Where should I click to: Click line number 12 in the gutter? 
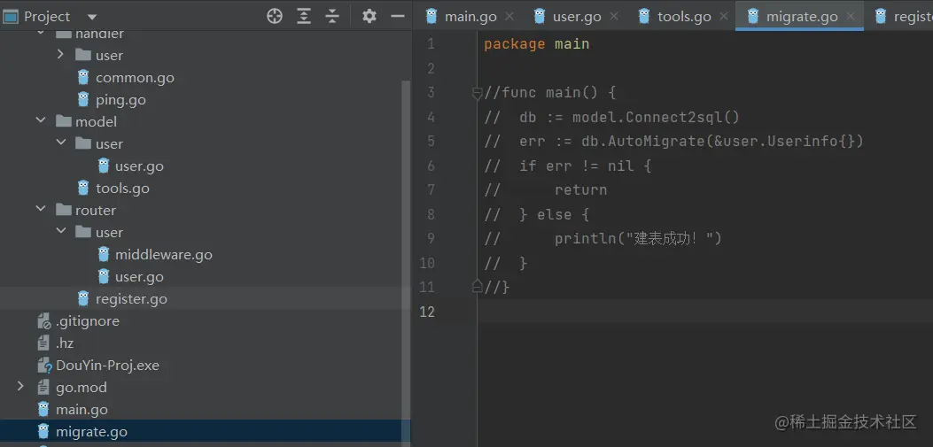click(x=427, y=312)
